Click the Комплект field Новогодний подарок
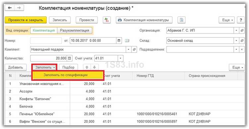The width and height of the screenshot is (249, 129). click(x=78, y=50)
